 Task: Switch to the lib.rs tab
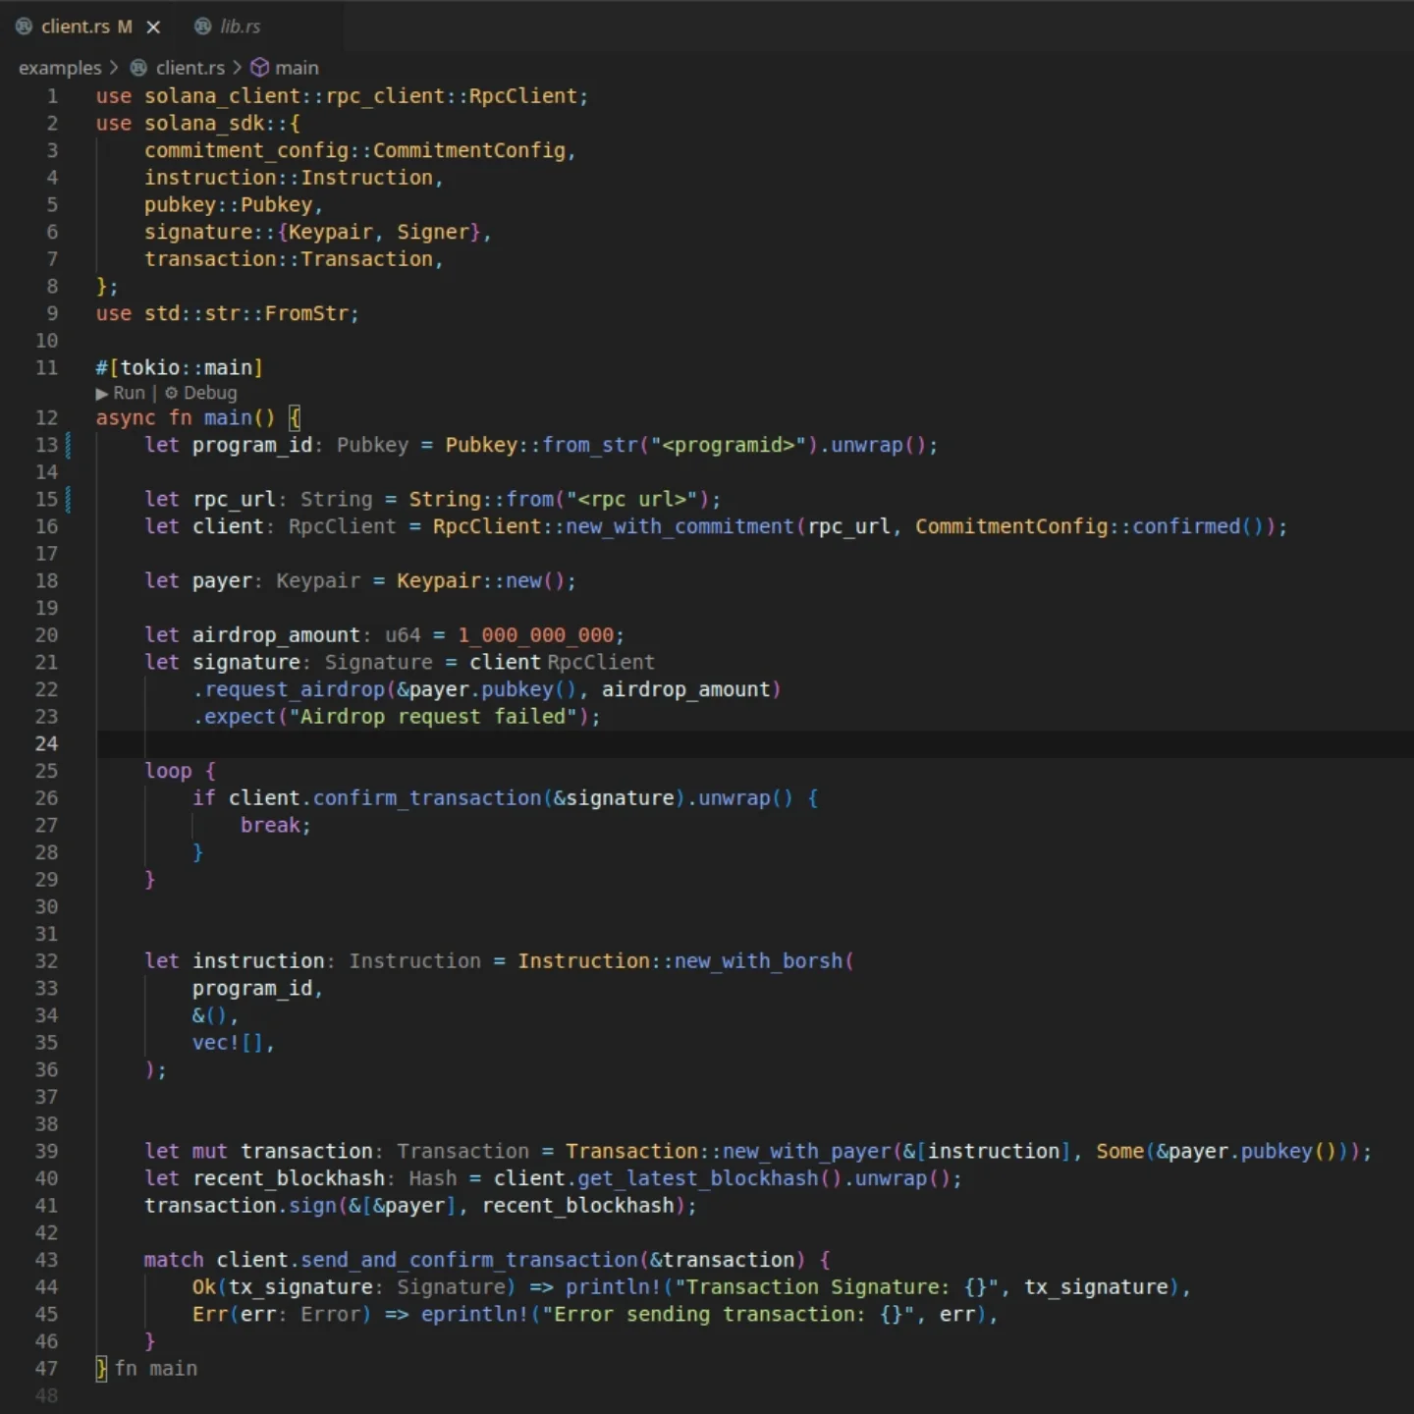(x=240, y=27)
